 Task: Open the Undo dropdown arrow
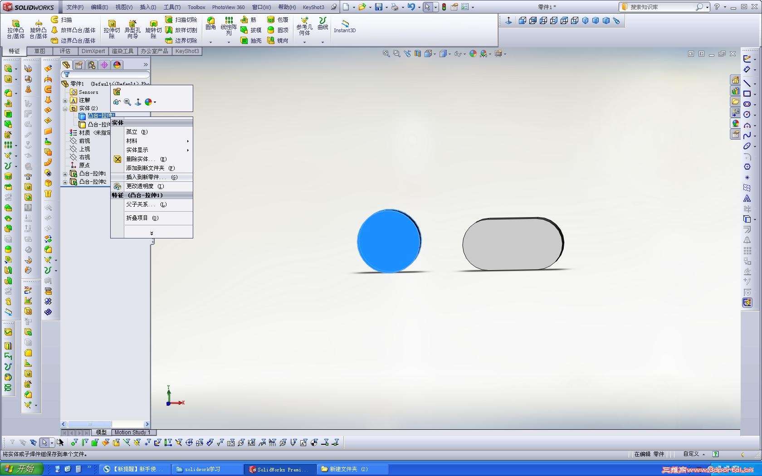tap(419, 7)
